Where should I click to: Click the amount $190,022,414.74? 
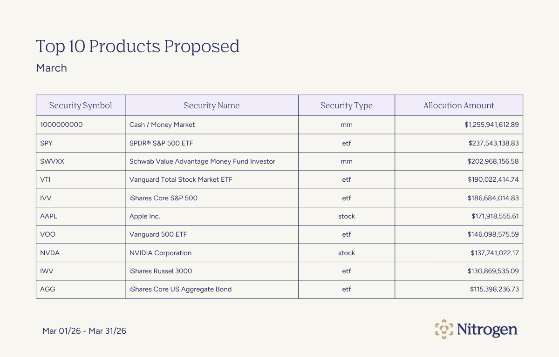tap(493, 179)
